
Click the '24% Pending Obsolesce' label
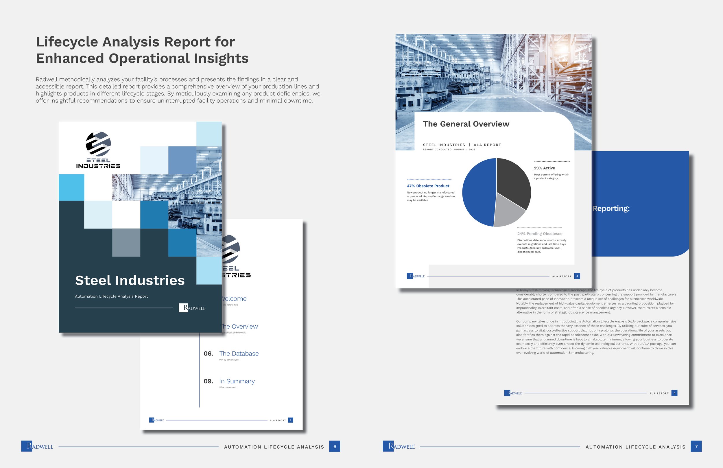540,234
